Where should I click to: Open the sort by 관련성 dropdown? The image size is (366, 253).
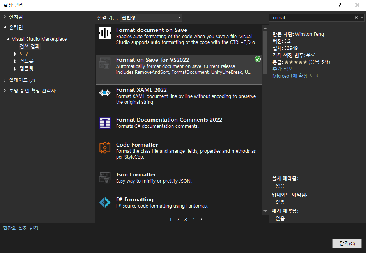pyautogui.click(x=151, y=18)
